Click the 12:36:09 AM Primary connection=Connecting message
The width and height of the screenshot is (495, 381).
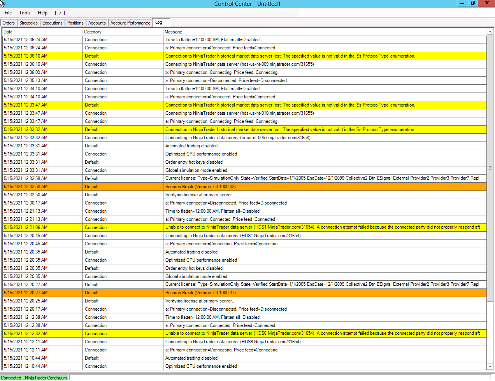[221, 72]
